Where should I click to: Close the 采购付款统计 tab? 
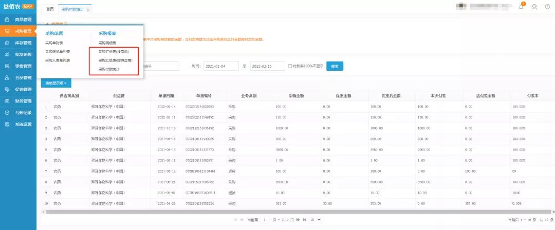[x=88, y=10]
